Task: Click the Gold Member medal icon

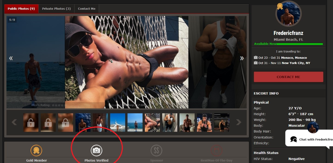Action: tap(36, 151)
